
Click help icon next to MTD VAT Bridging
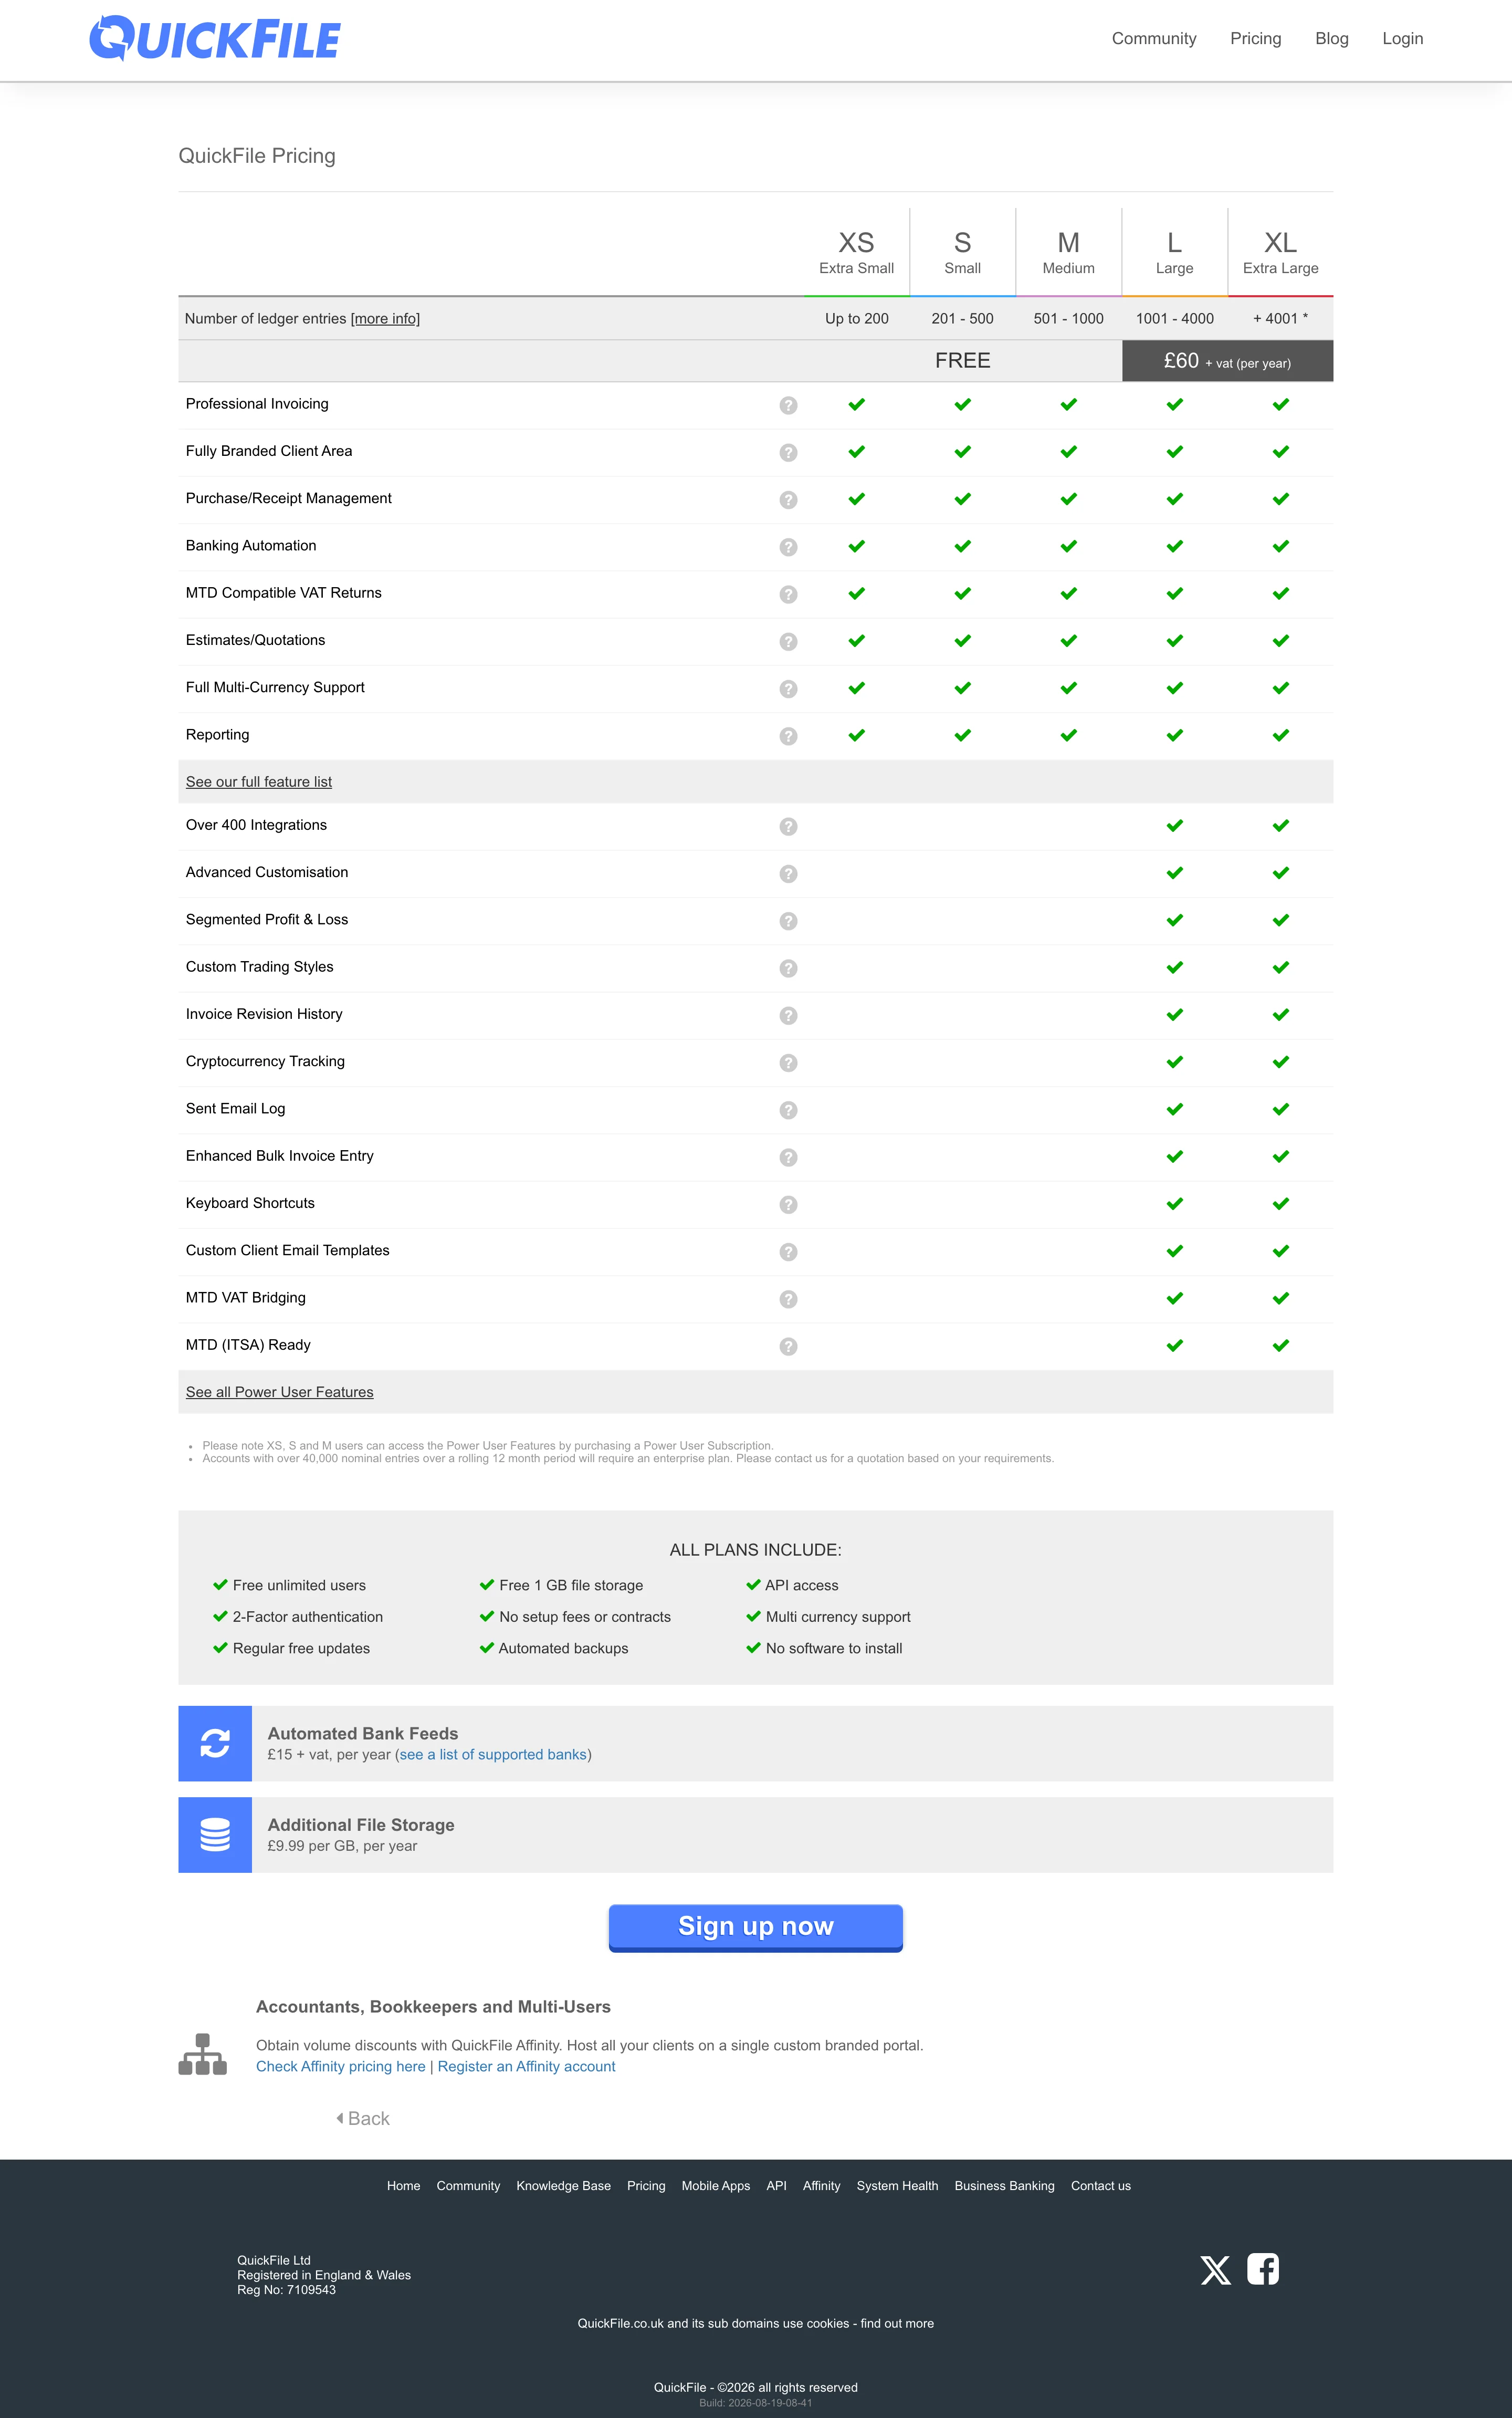pos(788,1298)
